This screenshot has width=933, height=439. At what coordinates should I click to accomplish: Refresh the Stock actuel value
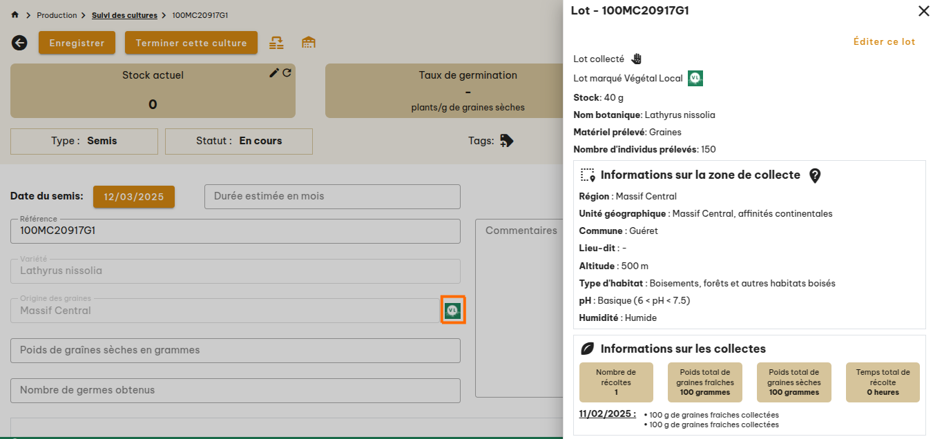(x=287, y=73)
